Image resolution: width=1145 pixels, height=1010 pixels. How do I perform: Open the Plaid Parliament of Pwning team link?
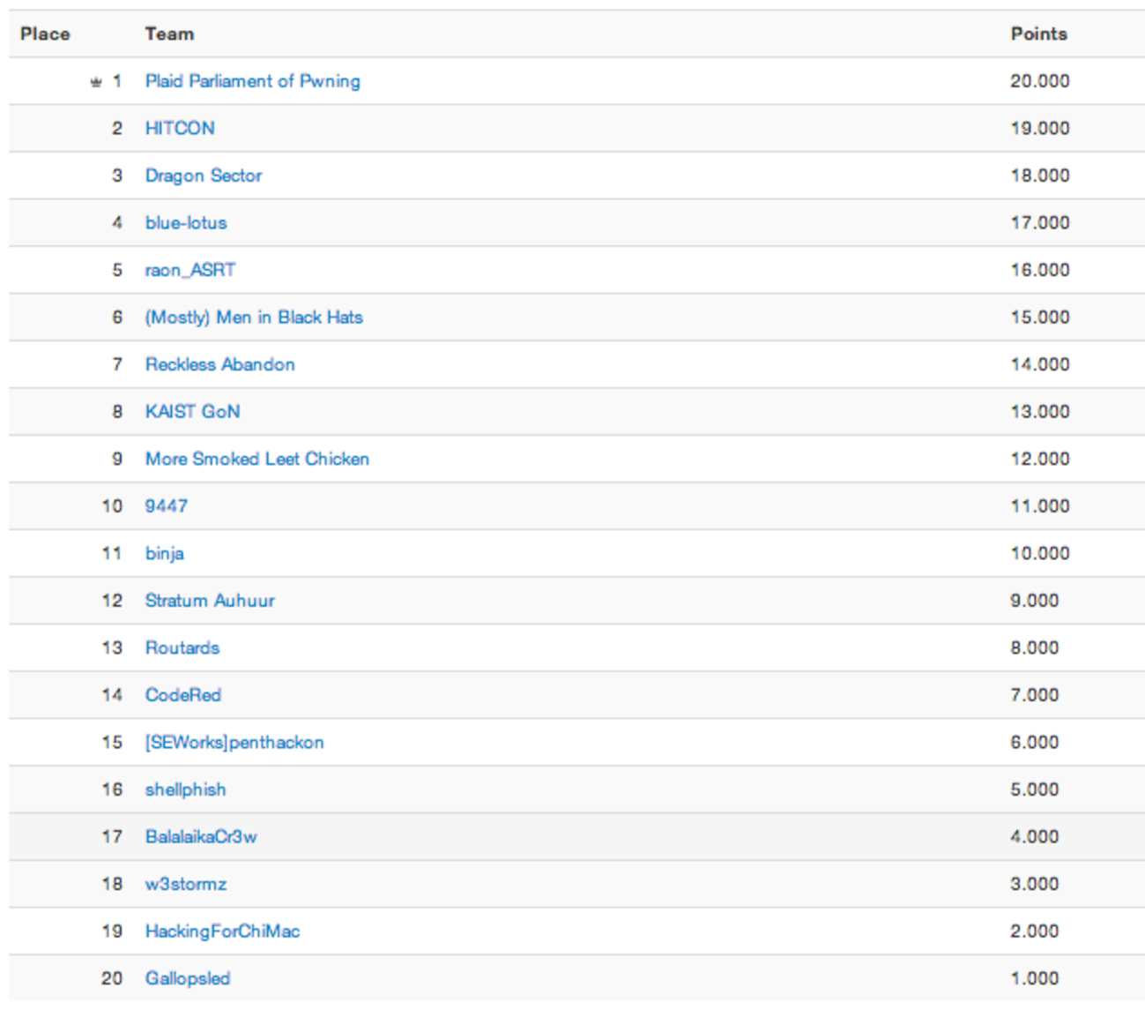pyautogui.click(x=252, y=81)
